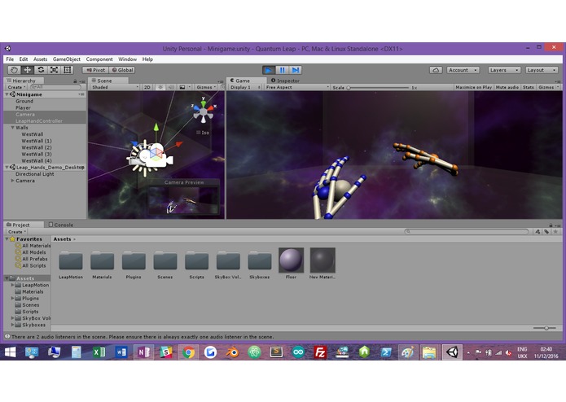Click the Hierarchy search field
The width and height of the screenshot is (566, 402).
pyautogui.click(x=55, y=87)
